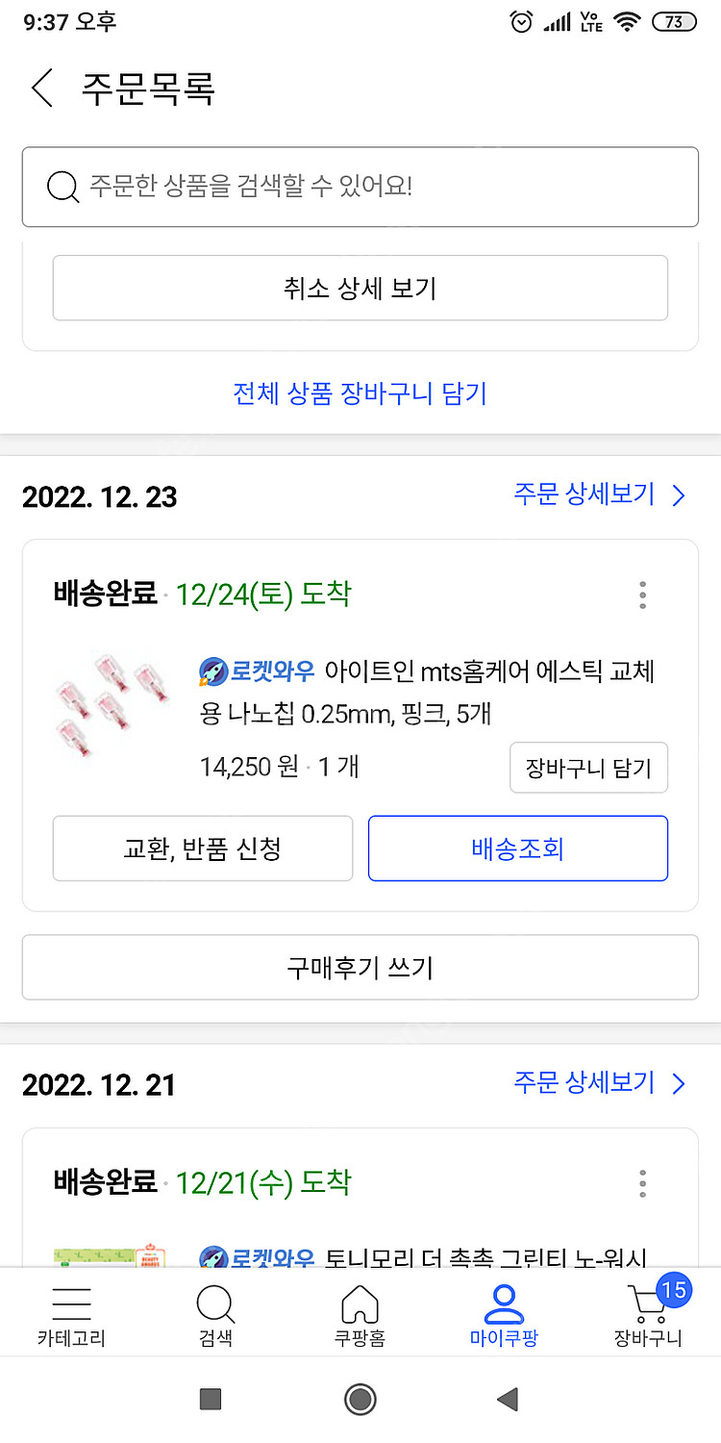Open the 카테고리 hamburger menu icon
721x1443 pixels.
71,1304
